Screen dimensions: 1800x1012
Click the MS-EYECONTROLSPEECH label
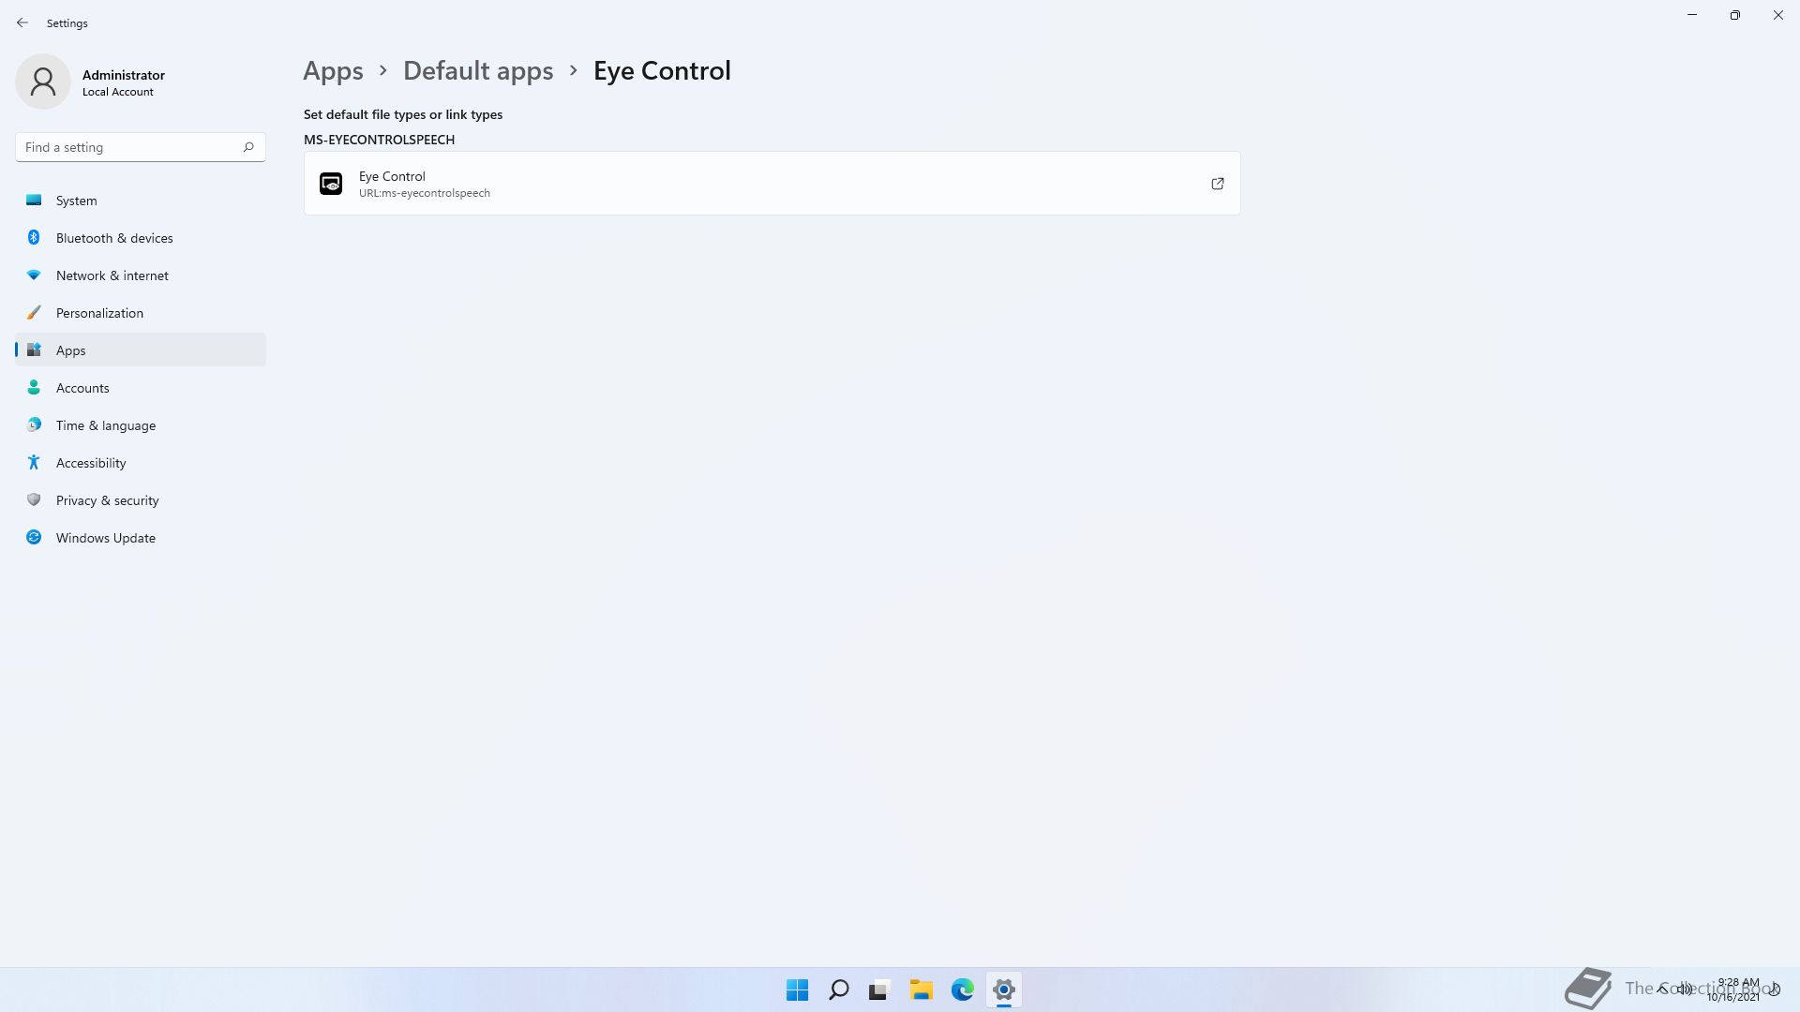click(x=379, y=140)
